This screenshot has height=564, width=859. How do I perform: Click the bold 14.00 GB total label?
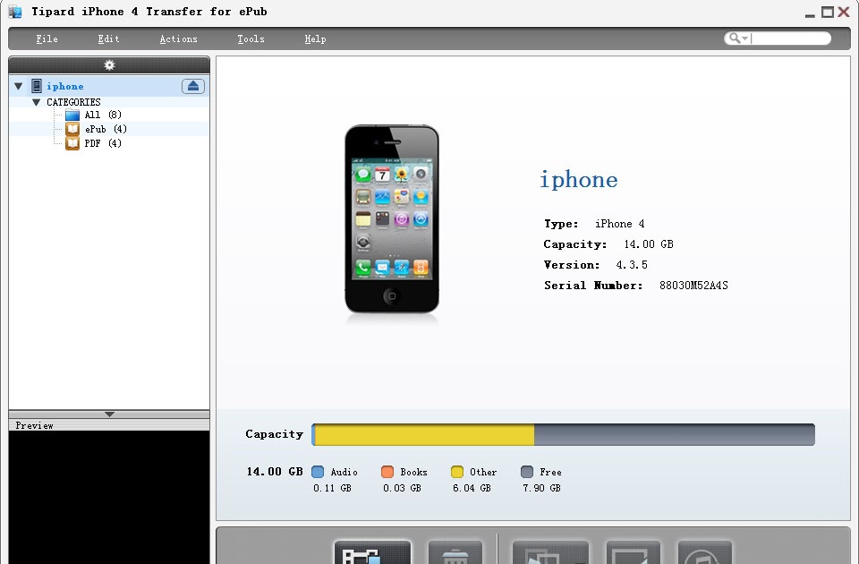tap(275, 472)
